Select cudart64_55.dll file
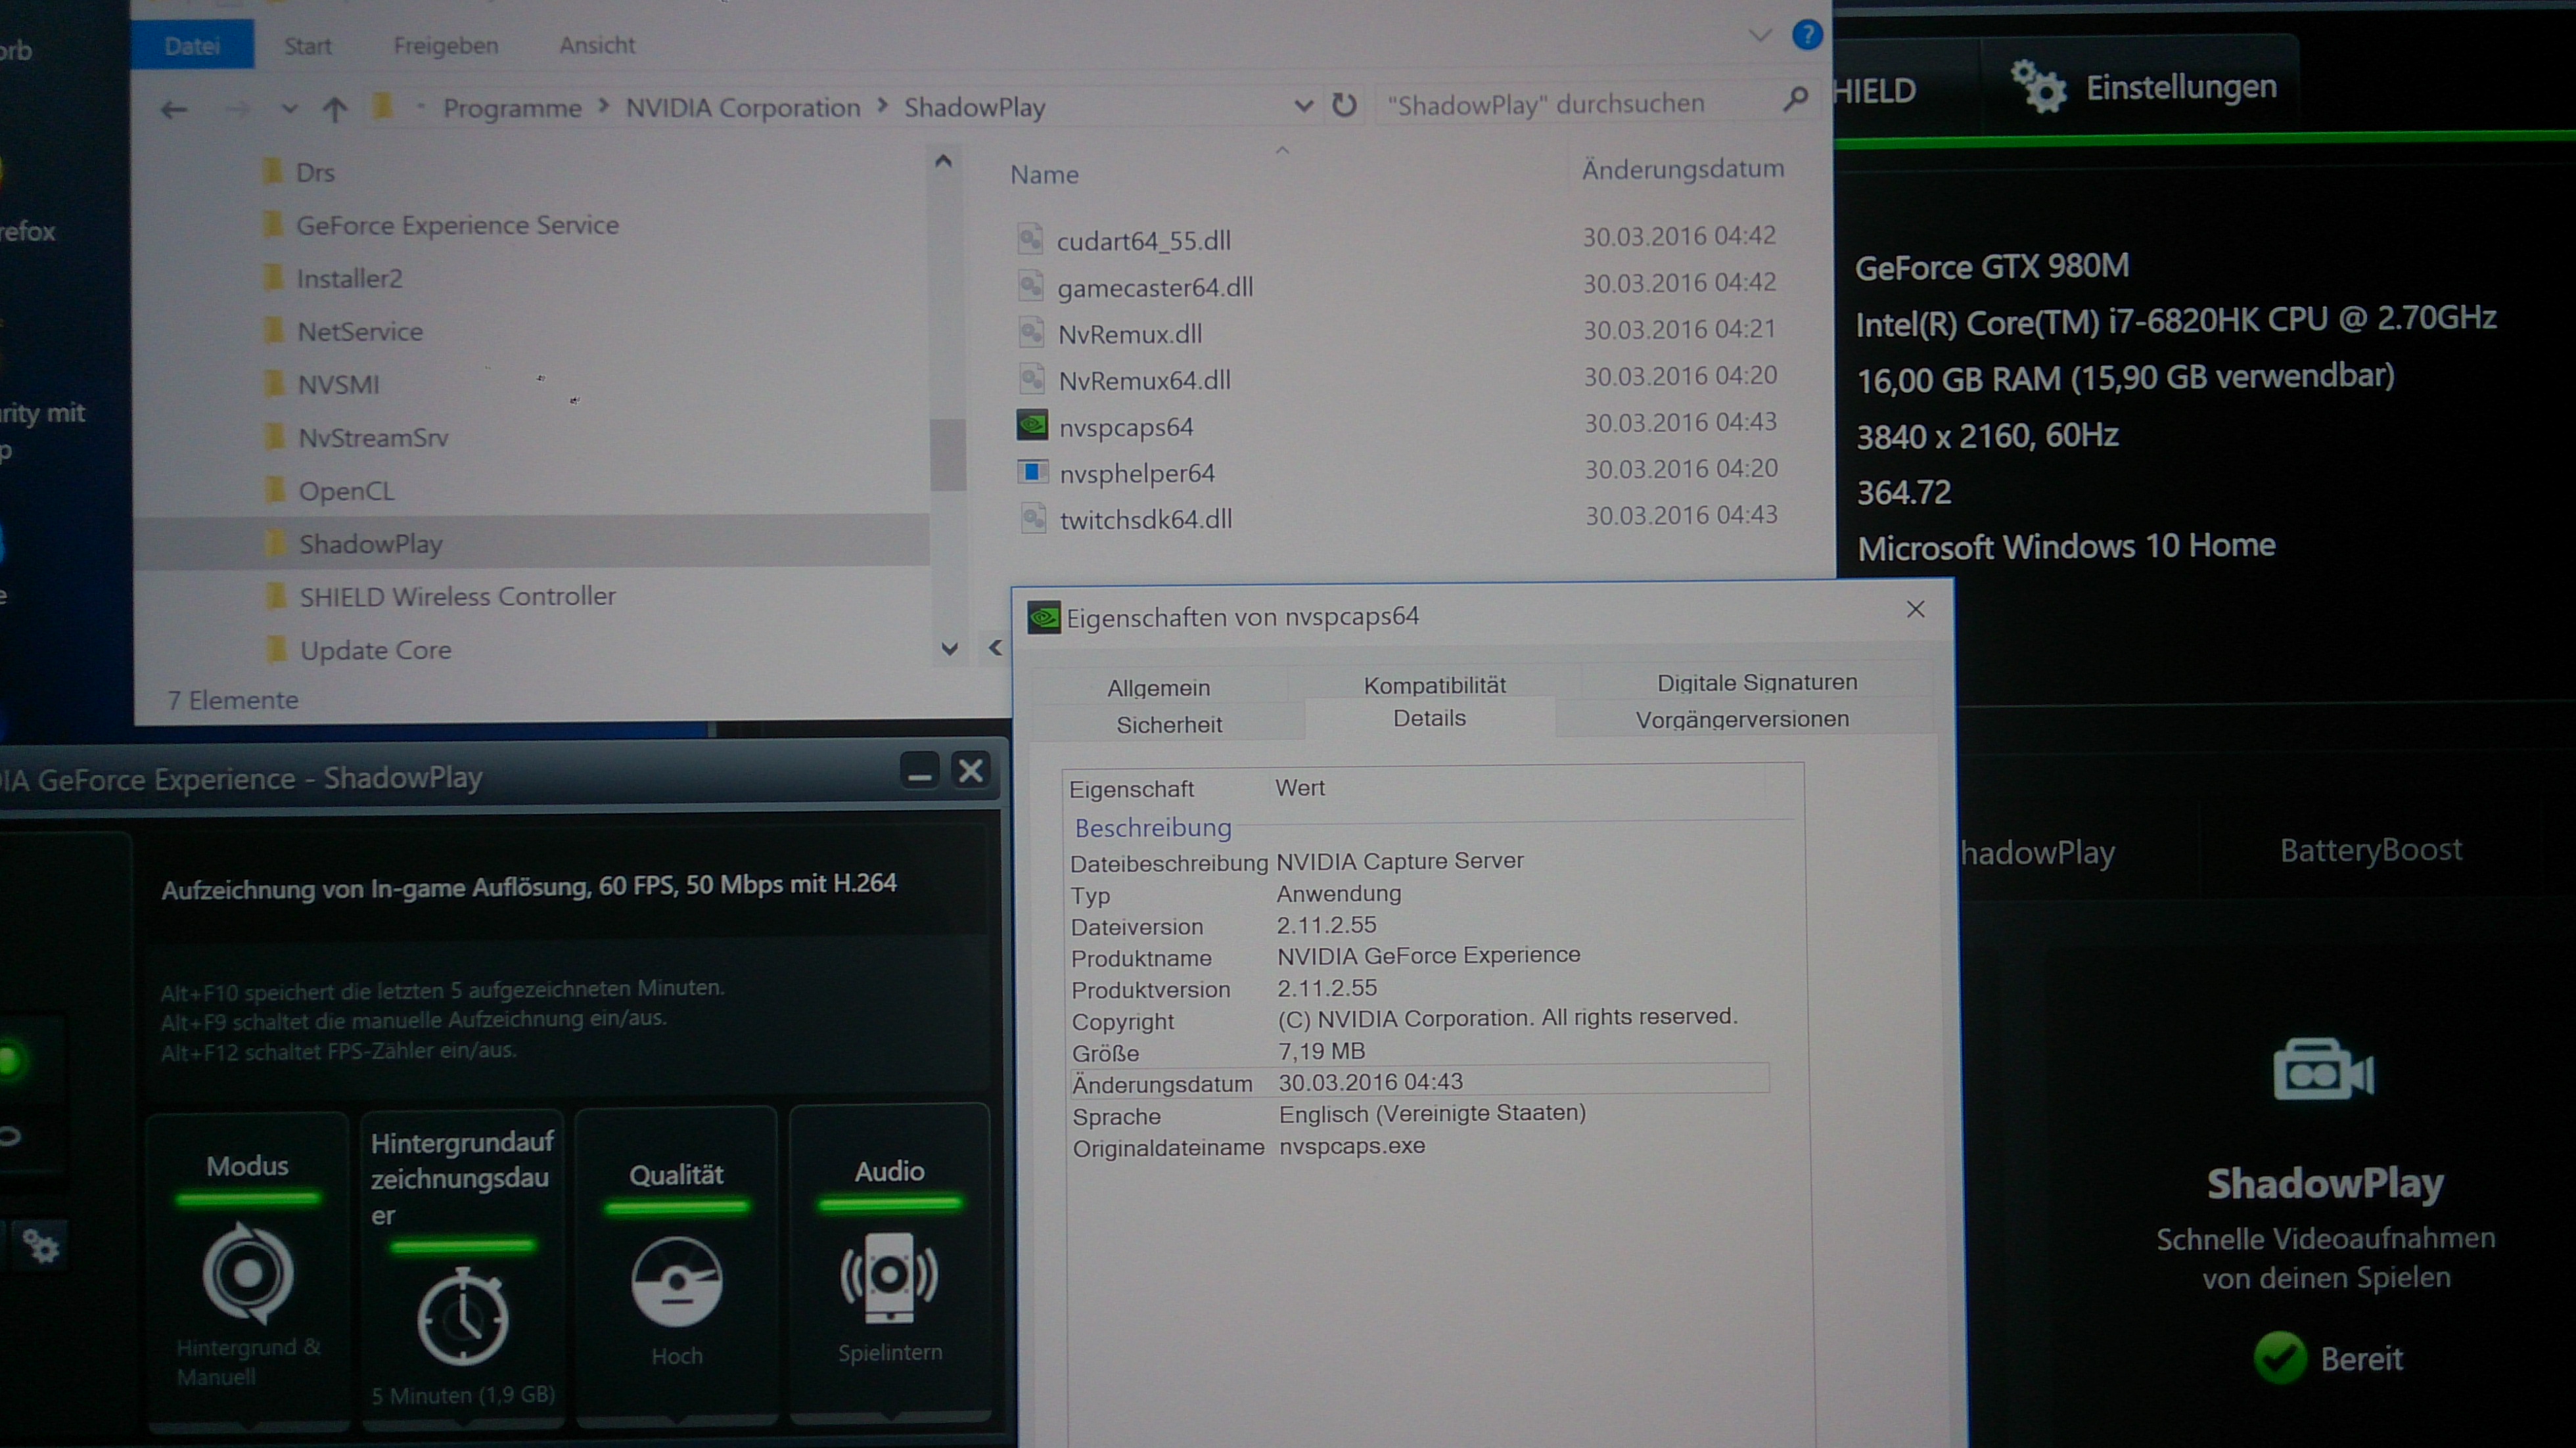Image resolution: width=2576 pixels, height=1448 pixels. (x=1143, y=240)
